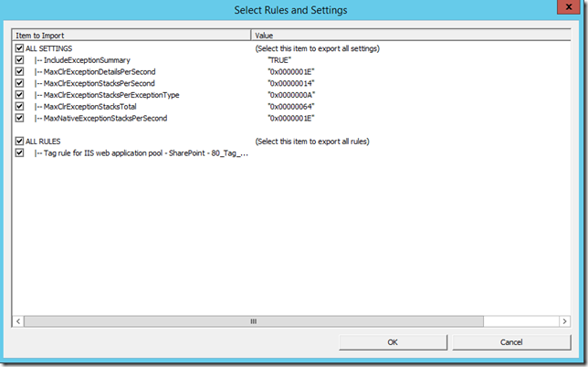Uncheck the MaxClrExceptionStacksTotal checkbox
Image resolution: width=588 pixels, height=367 pixels.
pyautogui.click(x=20, y=107)
